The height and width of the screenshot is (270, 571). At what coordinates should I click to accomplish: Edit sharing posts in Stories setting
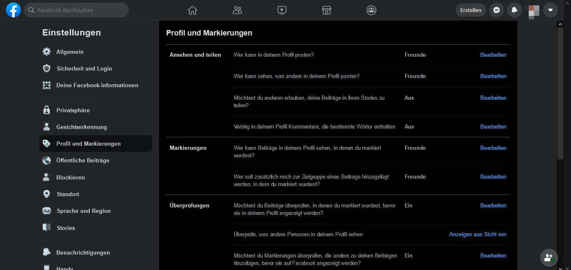493,98
